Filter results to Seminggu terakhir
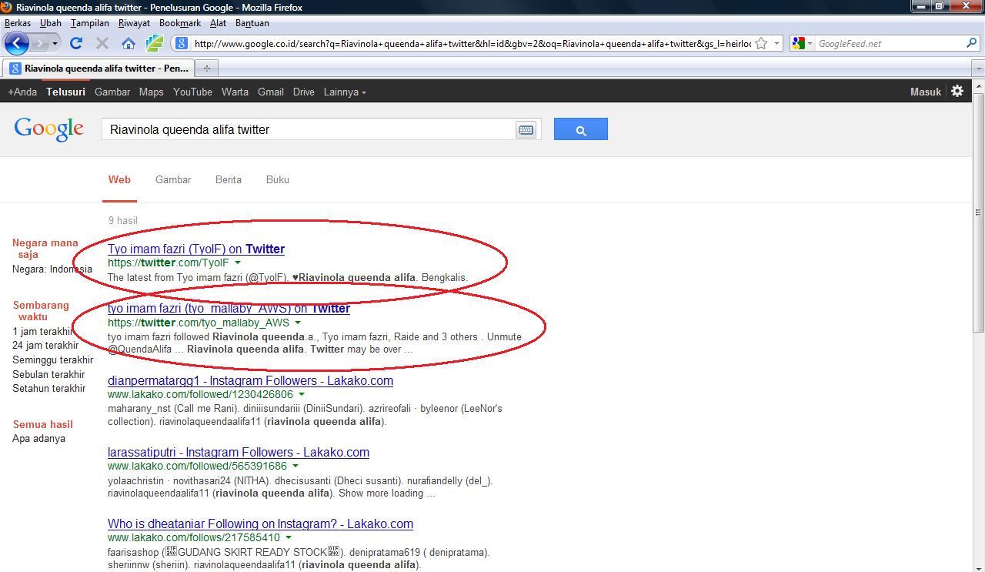Screen dimensions: 985x572 tap(52, 360)
